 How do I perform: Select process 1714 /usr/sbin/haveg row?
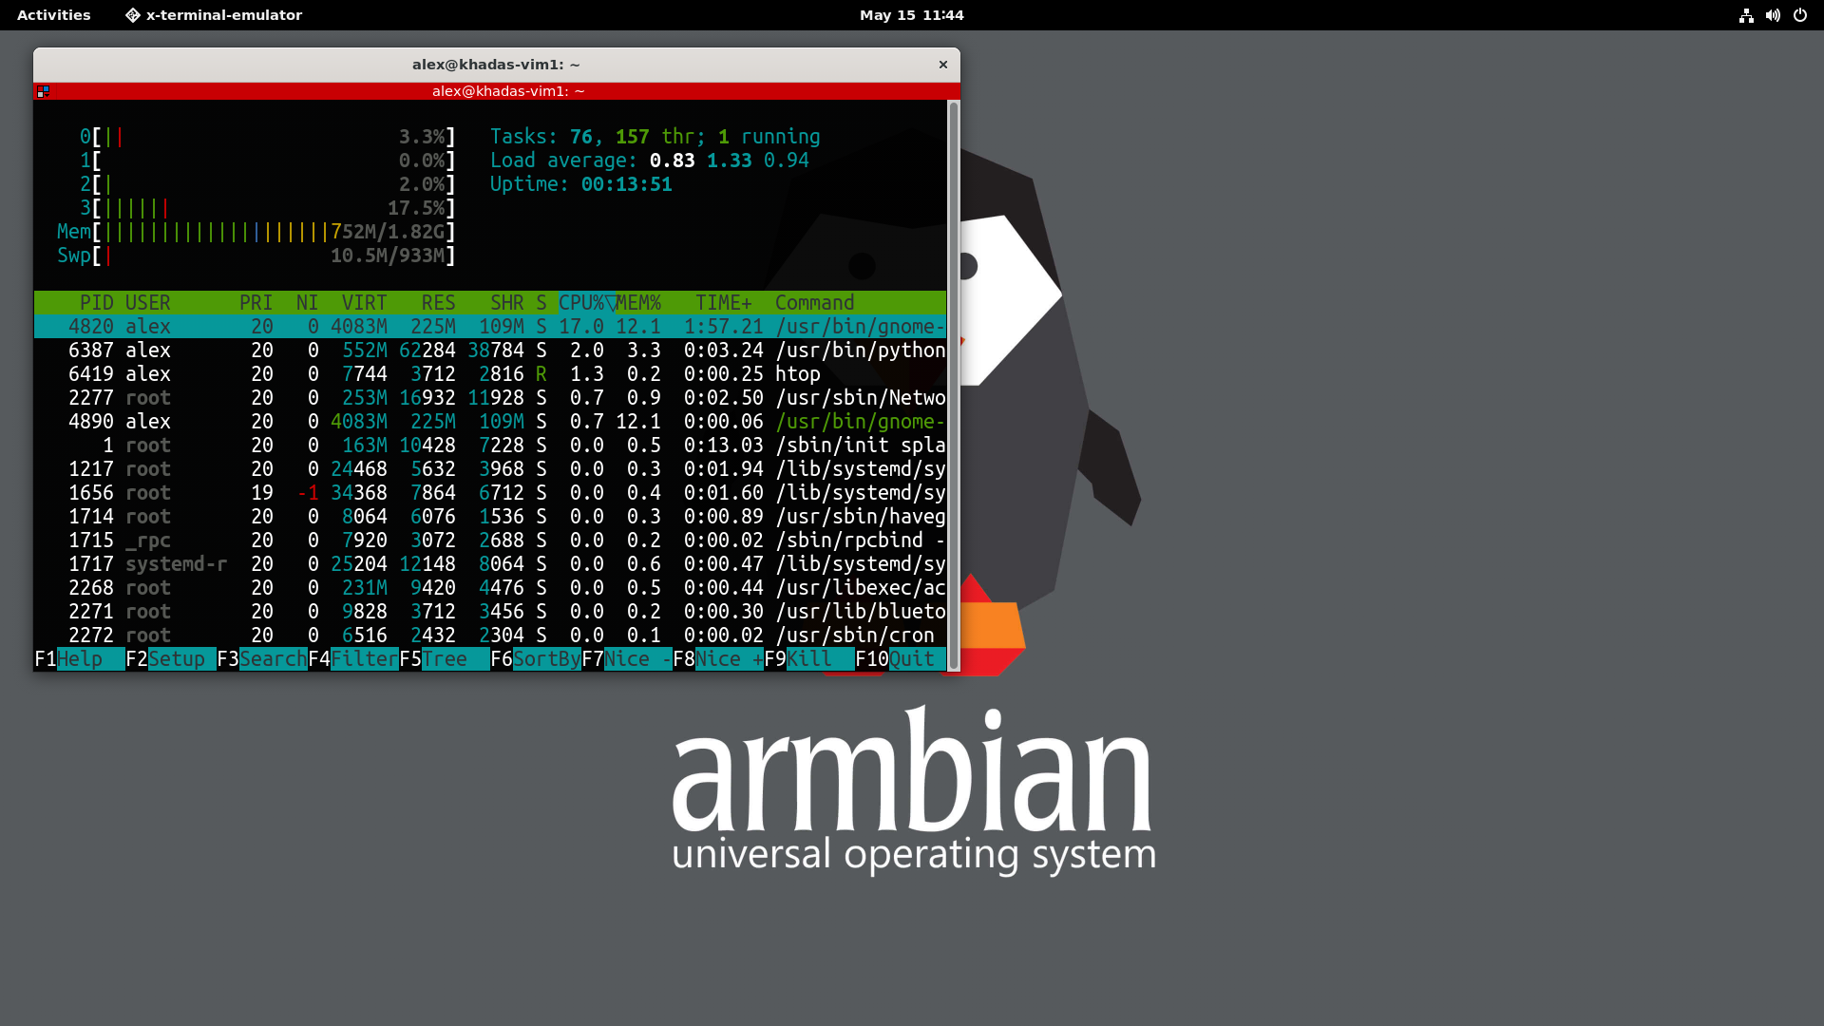[x=490, y=517]
